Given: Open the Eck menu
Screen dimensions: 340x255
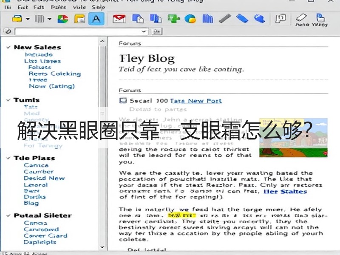Looking at the screenshot, I should [x=23, y=7].
